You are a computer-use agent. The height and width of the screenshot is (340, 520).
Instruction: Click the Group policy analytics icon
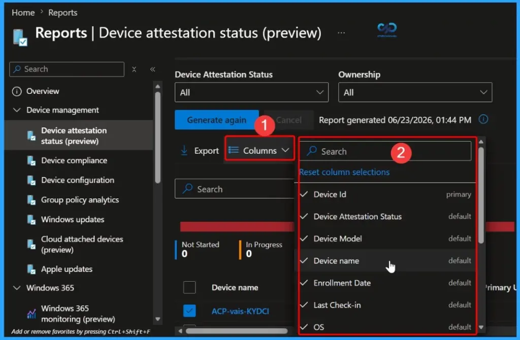[31, 200]
